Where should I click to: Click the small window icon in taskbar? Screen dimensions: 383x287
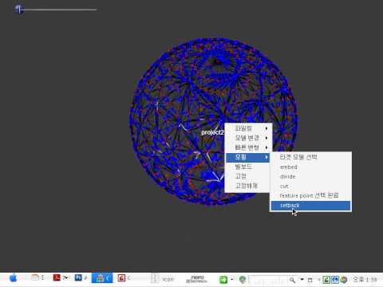pos(310,280)
